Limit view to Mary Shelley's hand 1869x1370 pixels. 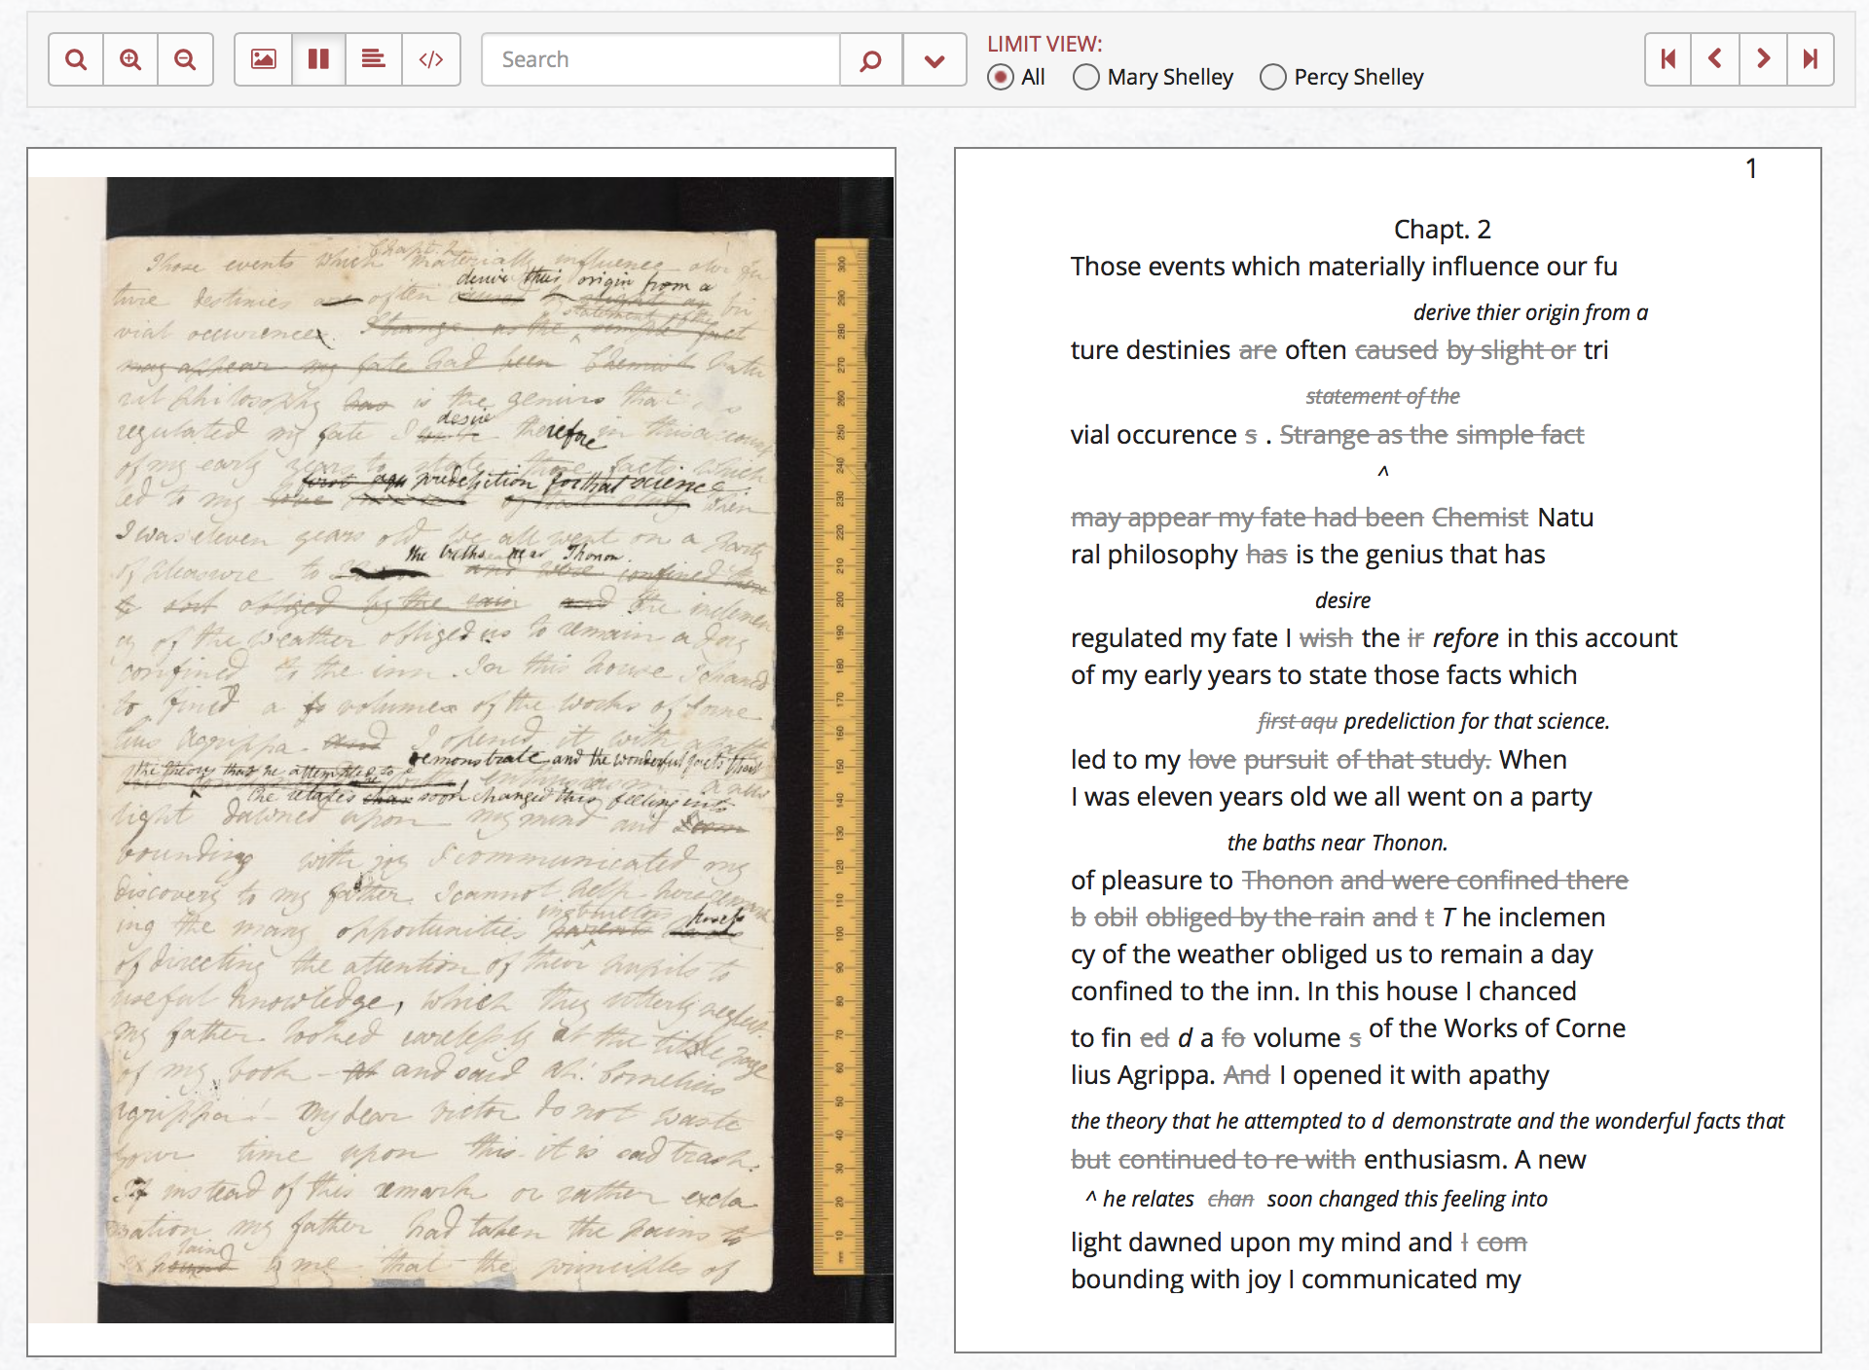pos(1084,77)
